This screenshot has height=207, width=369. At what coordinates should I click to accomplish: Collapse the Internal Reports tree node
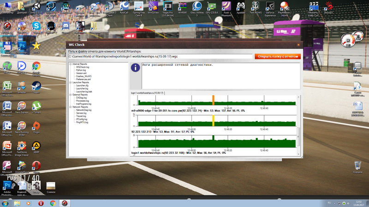coord(71,64)
